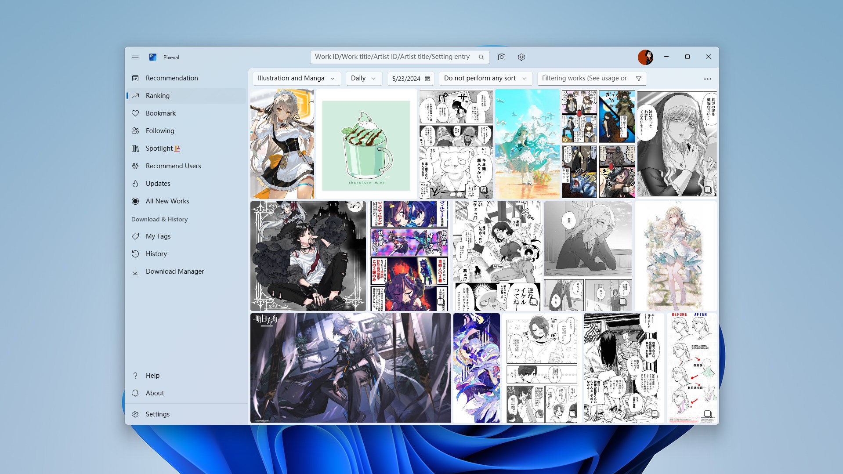
Task: Select History in the sidebar
Action: click(156, 253)
